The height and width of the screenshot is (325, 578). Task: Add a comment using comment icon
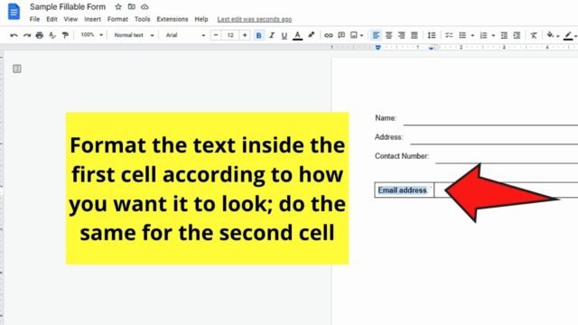[x=341, y=35]
